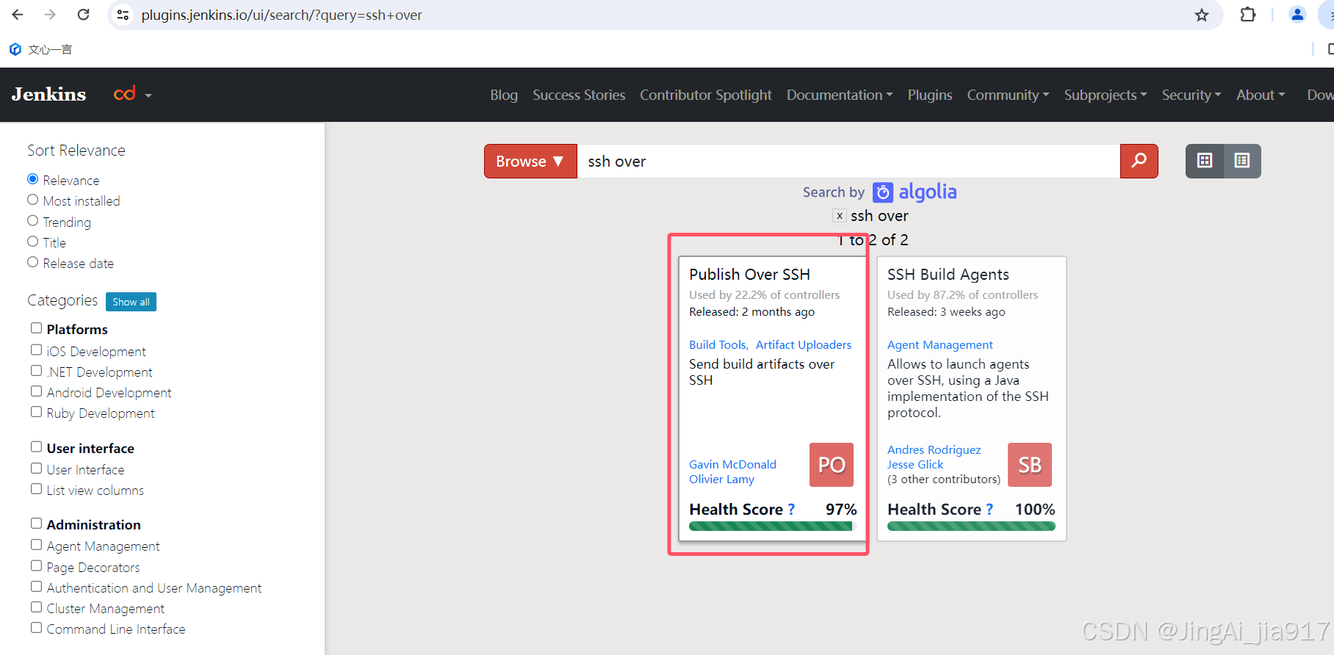This screenshot has width=1334, height=655.
Task: Open Andres Rodriguez's profile
Action: tap(934, 449)
